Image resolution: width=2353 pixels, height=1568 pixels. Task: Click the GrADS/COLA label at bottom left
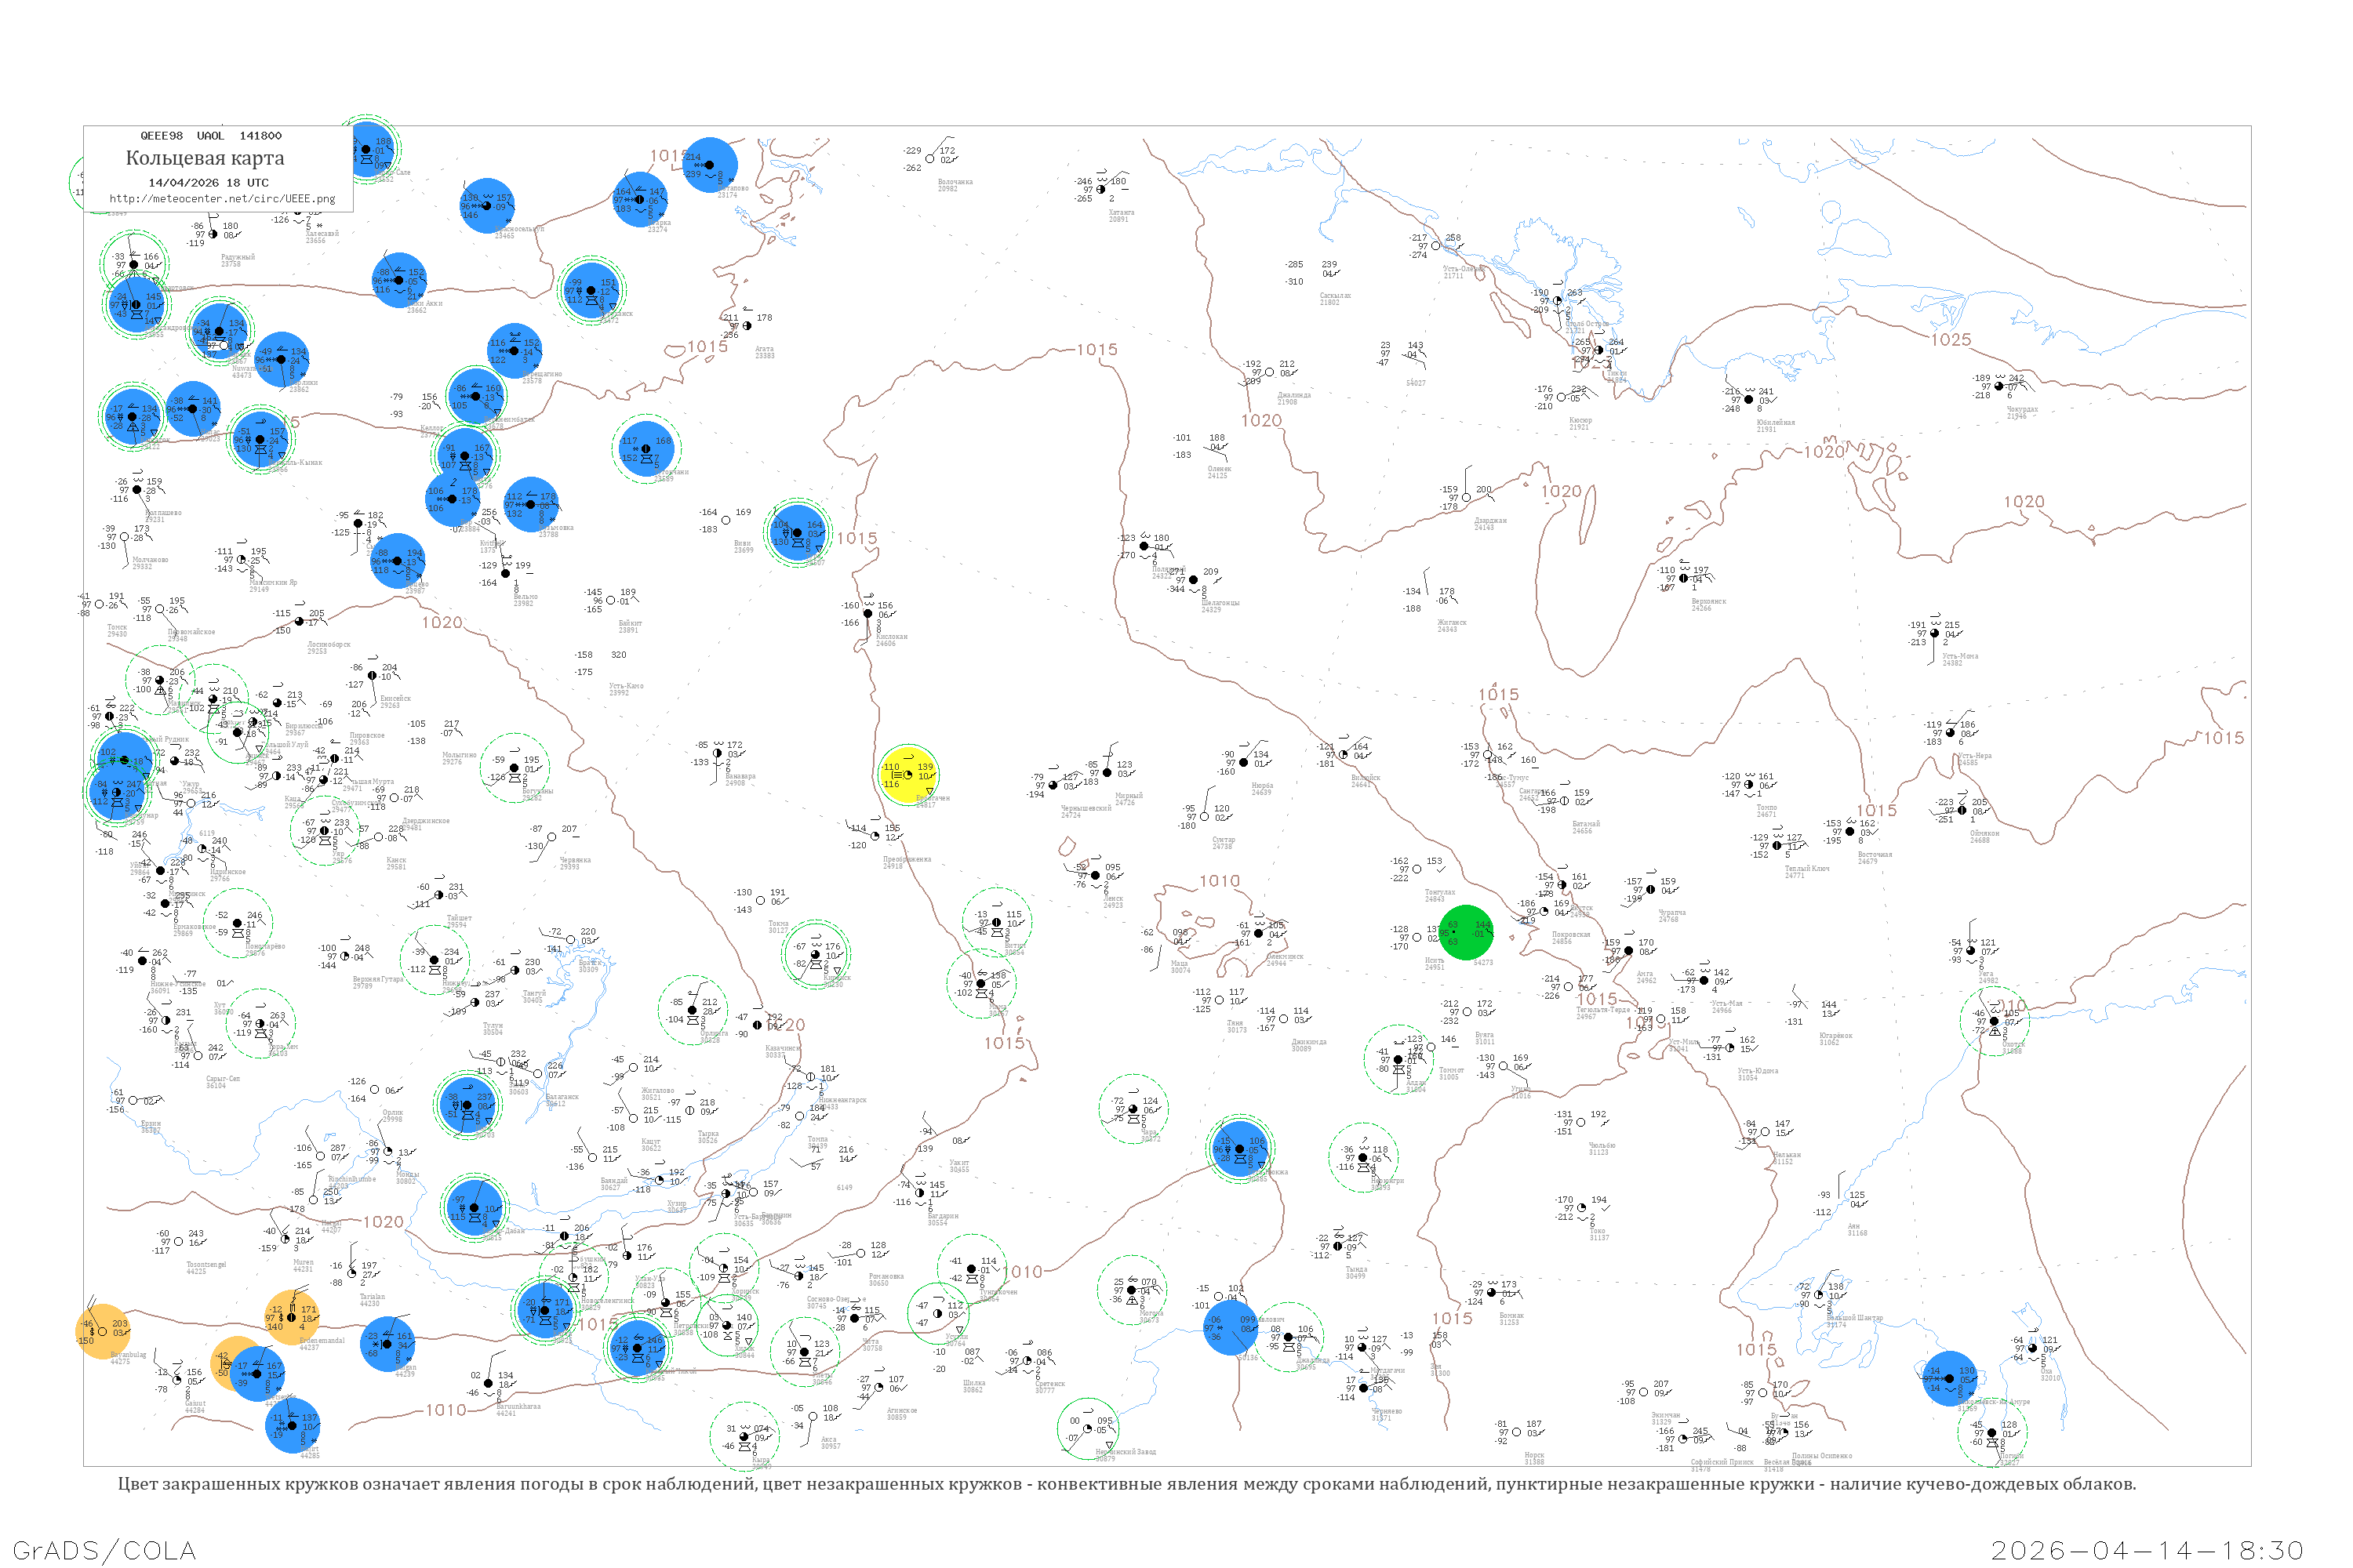(x=104, y=1549)
